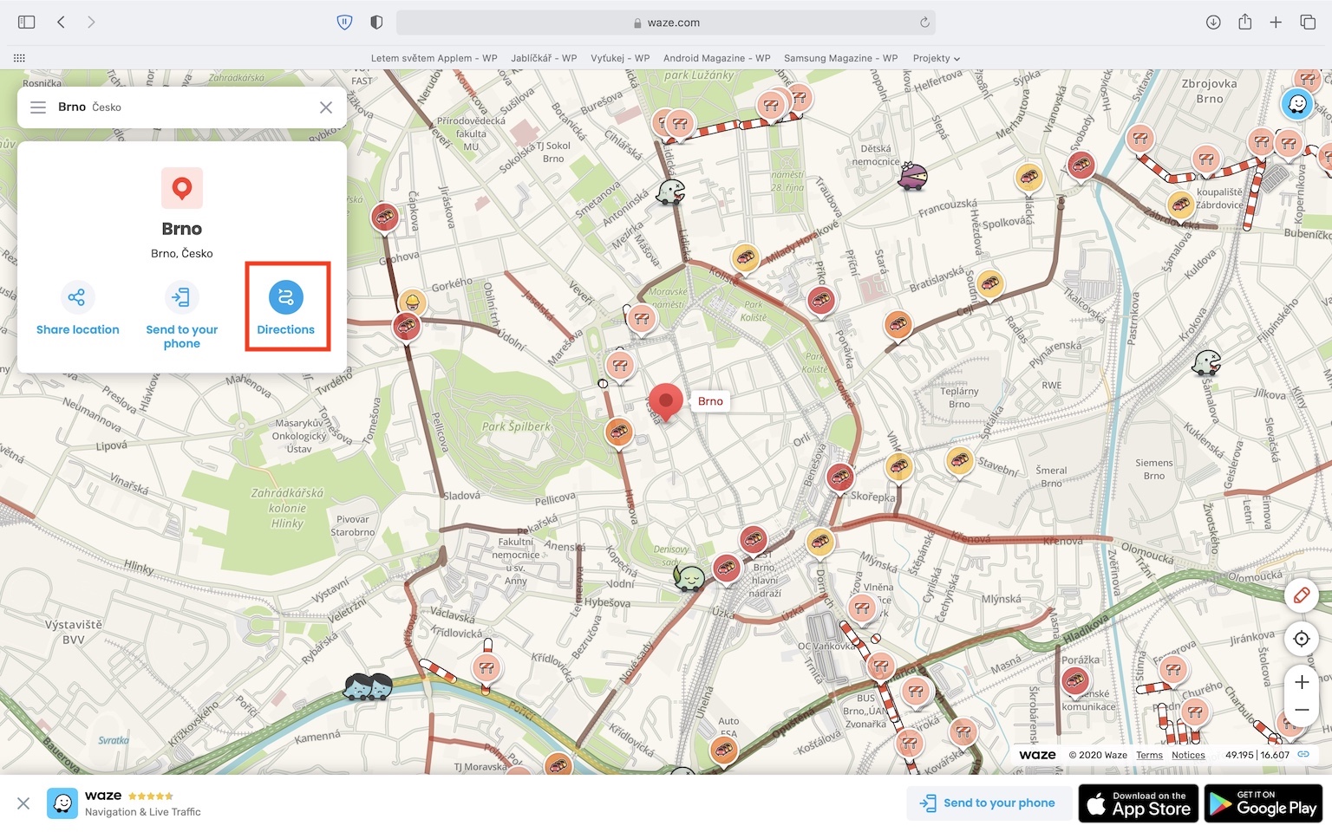Copy permalink next to coordinates
Viewport: 1332px width, 832px height.
[x=1303, y=754]
